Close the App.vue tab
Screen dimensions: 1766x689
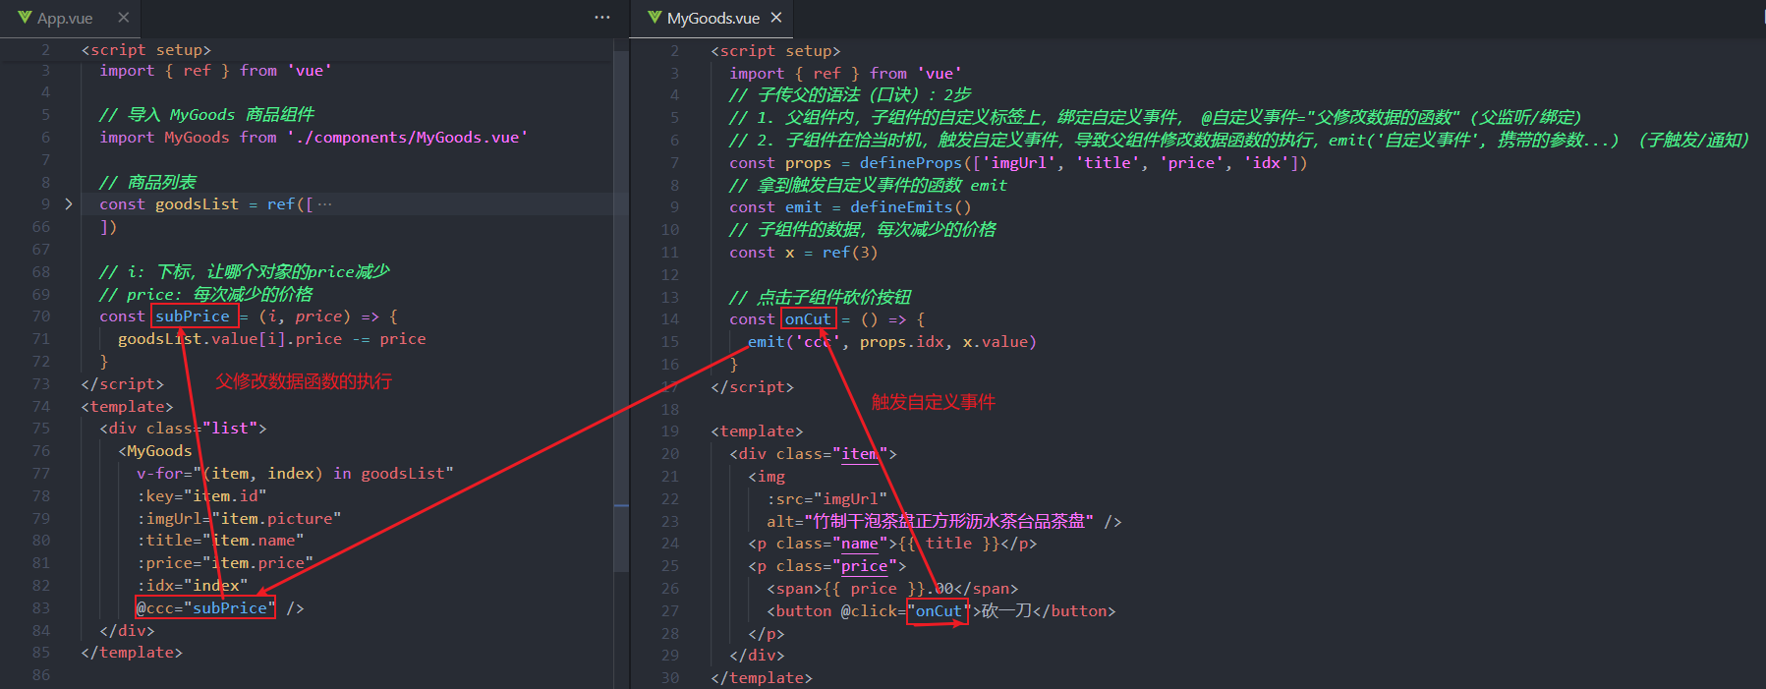(123, 18)
